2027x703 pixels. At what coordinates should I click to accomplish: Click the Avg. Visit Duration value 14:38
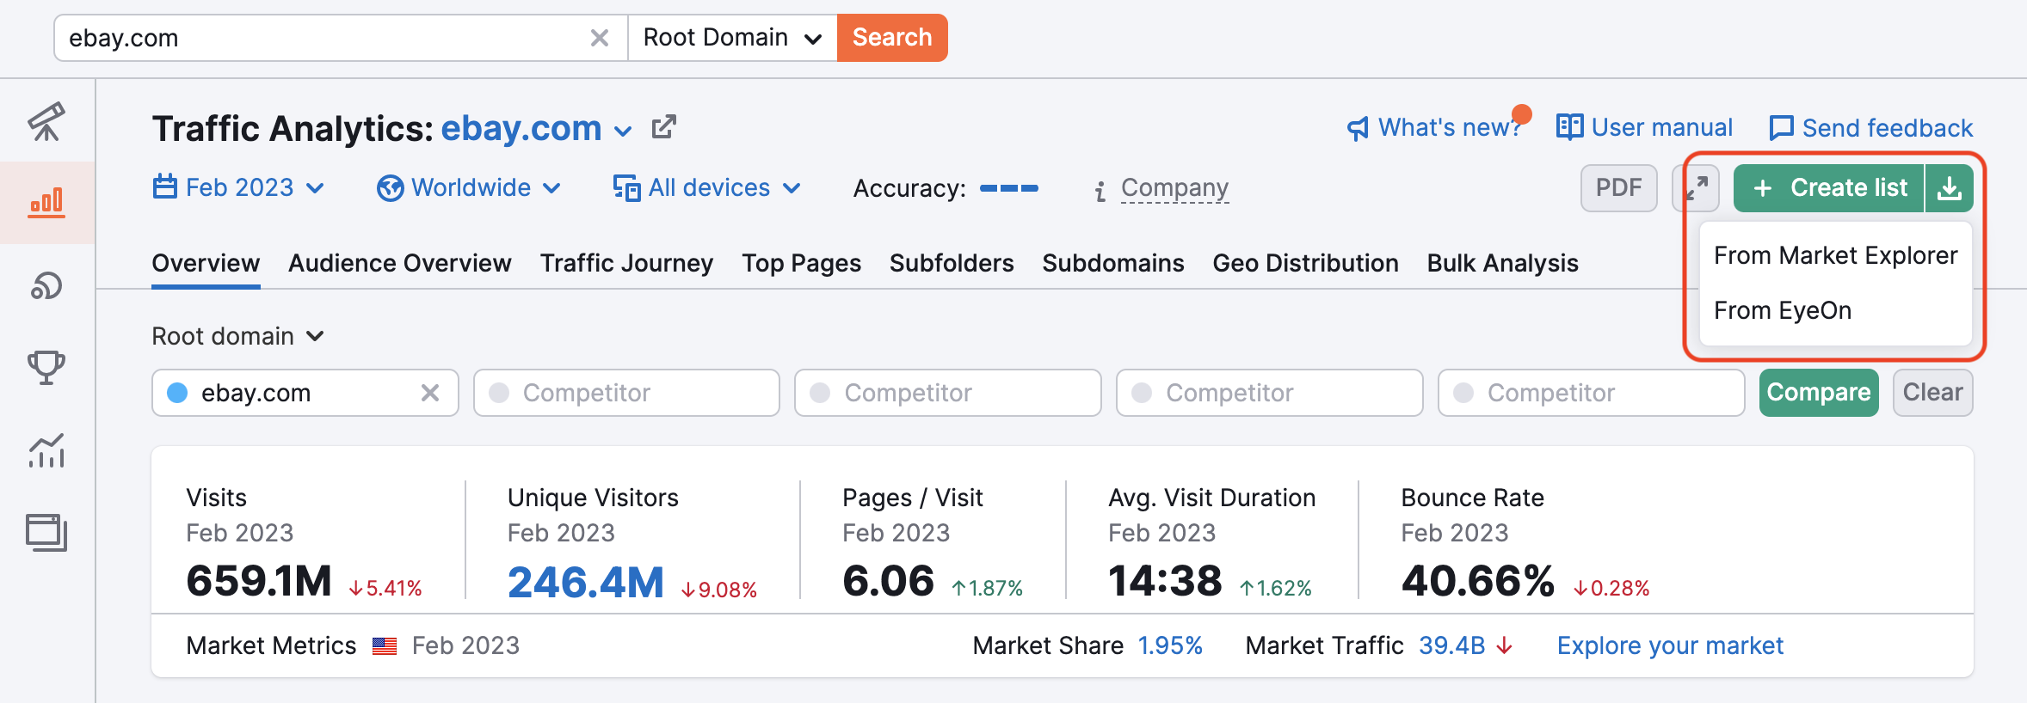point(1165,581)
